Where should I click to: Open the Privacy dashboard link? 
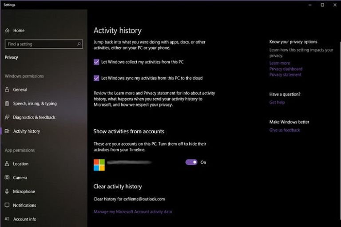(285, 69)
